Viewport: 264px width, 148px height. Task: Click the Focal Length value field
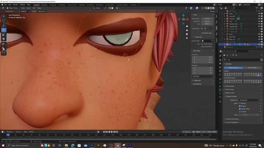click(207, 18)
